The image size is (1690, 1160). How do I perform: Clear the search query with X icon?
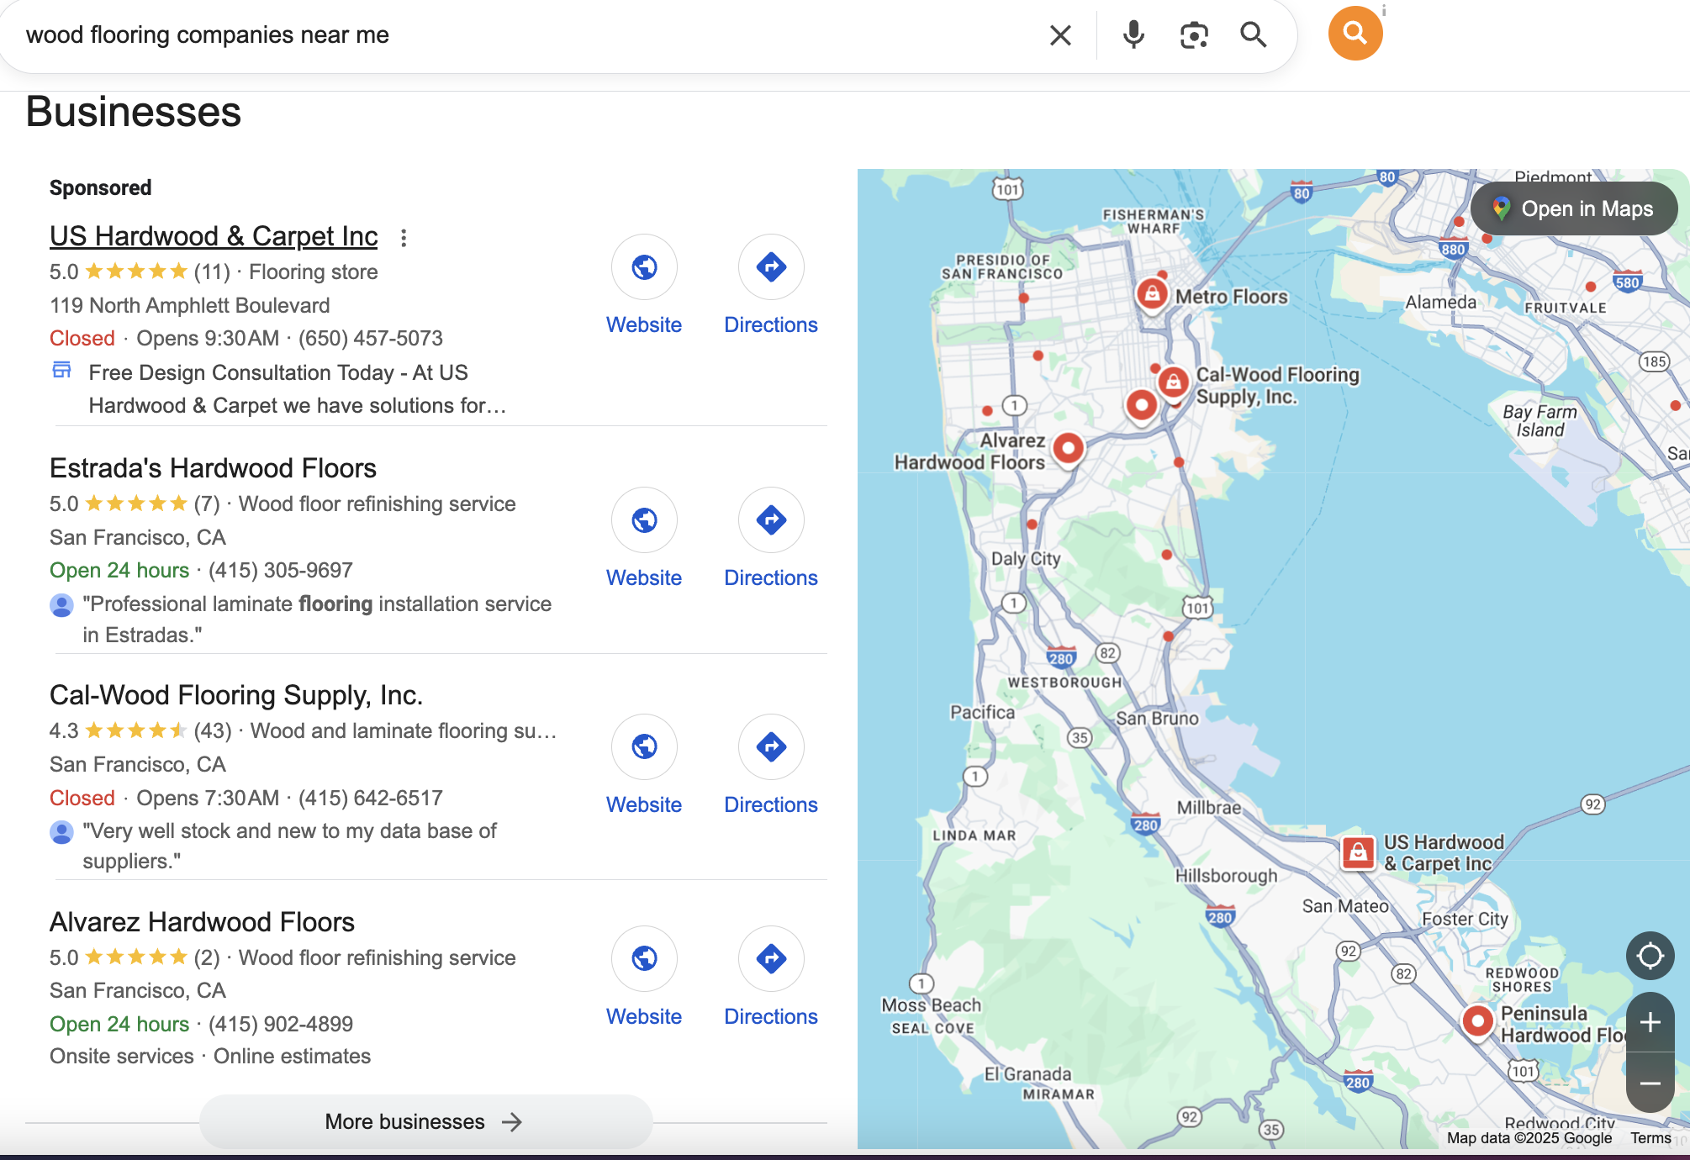point(1060,35)
